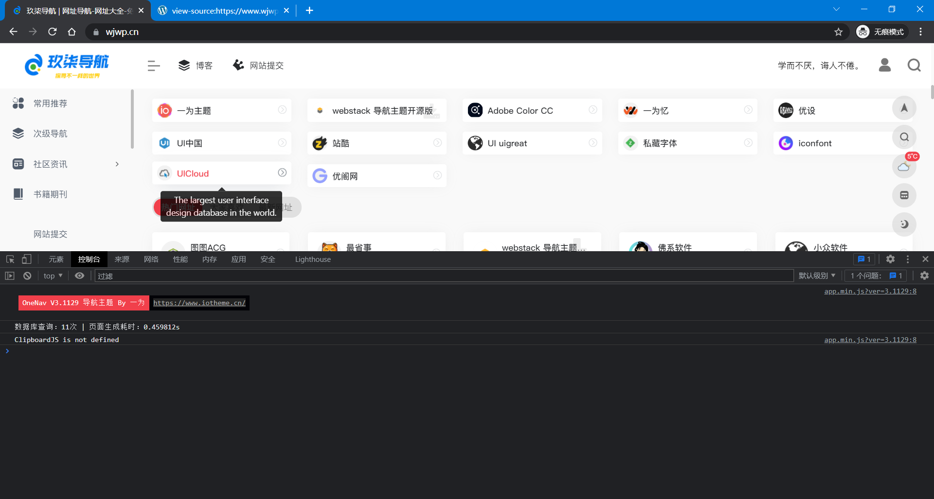Image resolution: width=934 pixels, height=499 pixels.
Task: Toggle the device emulation toolbar in DevTools
Action: pos(27,259)
